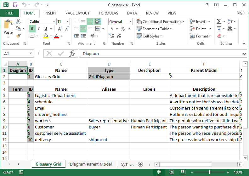Click the Decrease Indent icon

point(76,36)
